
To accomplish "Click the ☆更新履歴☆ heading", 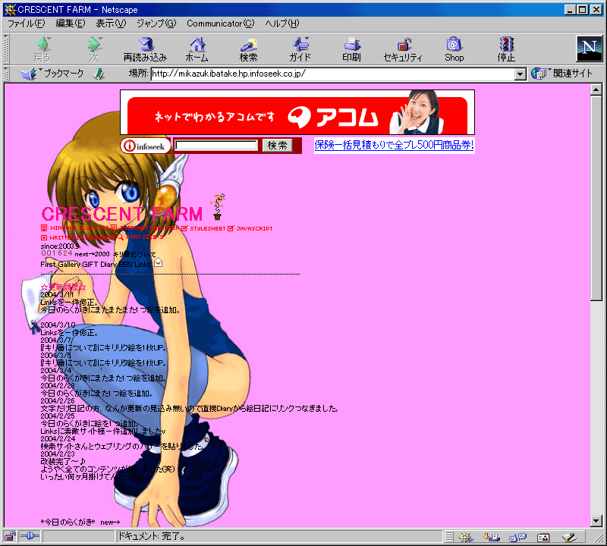I will pos(63,287).
